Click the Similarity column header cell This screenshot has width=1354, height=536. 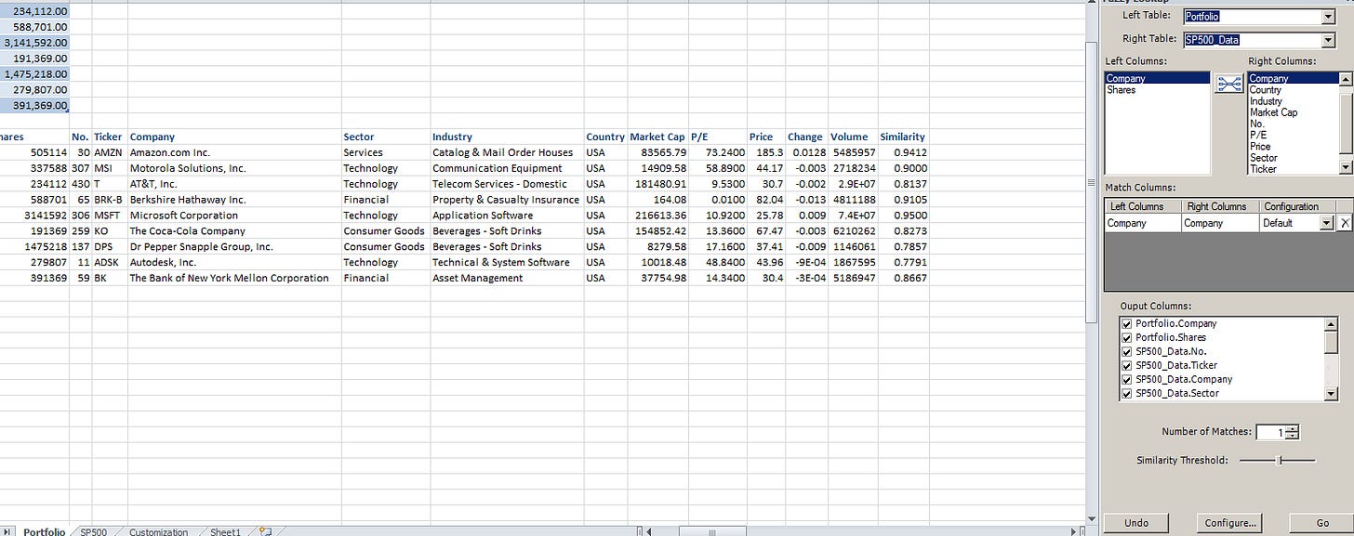tap(903, 137)
